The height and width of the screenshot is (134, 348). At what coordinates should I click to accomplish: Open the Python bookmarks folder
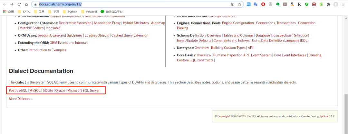[70, 12]
